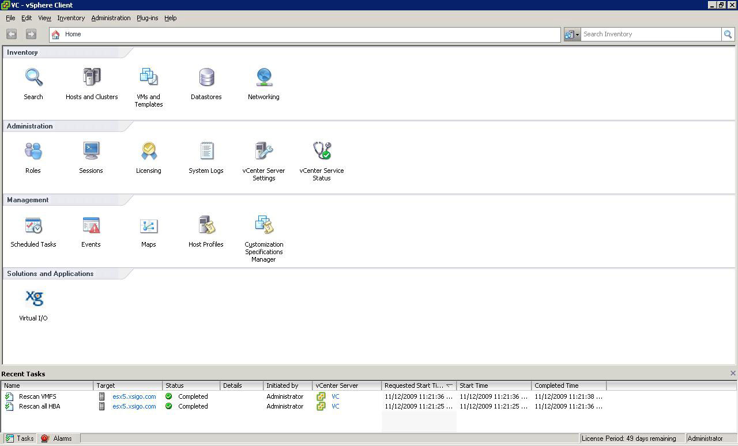Open Customization Specifications Manager
Screen dimensions: 738x446
click(263, 239)
